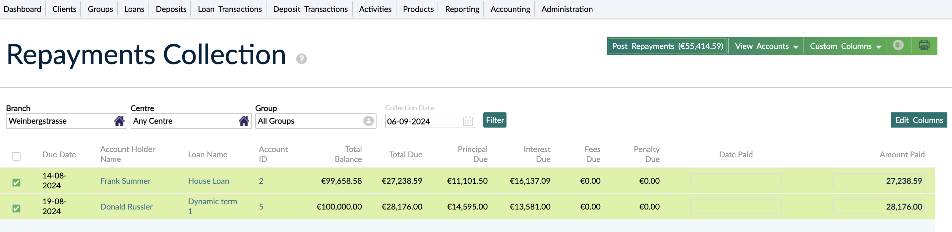
Task: Click the Account ID column header
Action: [x=273, y=154]
